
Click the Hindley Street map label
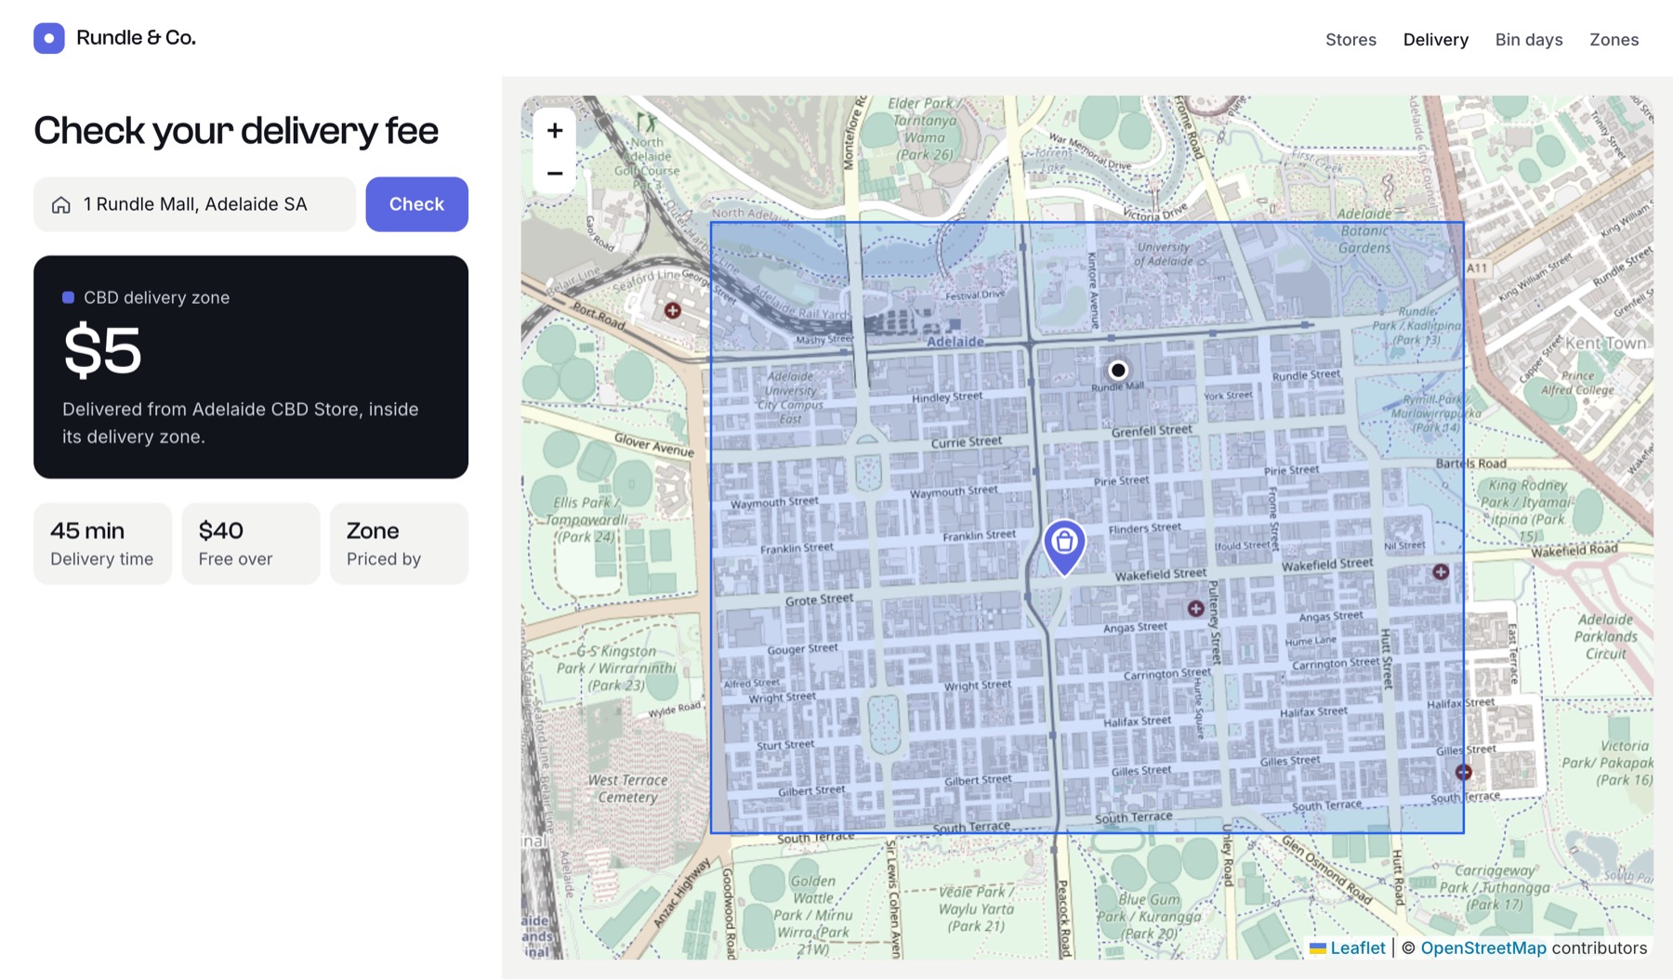[947, 397]
